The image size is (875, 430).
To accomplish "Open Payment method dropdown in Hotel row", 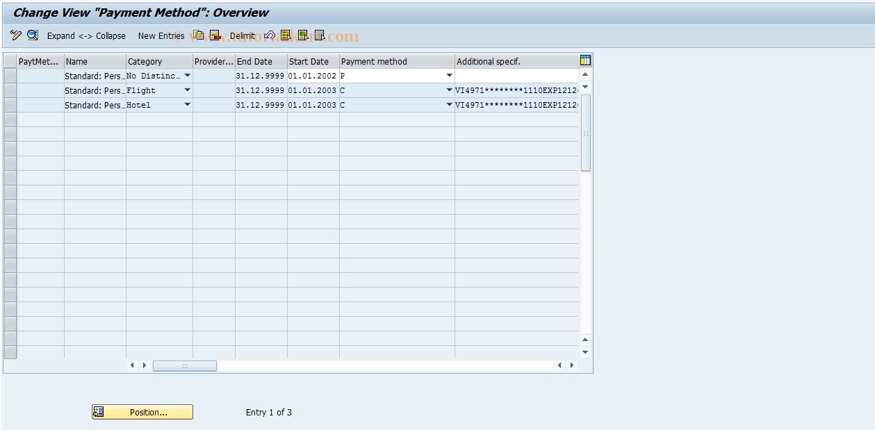I will [449, 105].
